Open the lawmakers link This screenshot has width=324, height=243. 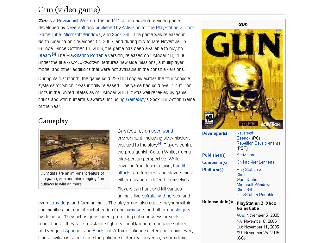coord(135,210)
